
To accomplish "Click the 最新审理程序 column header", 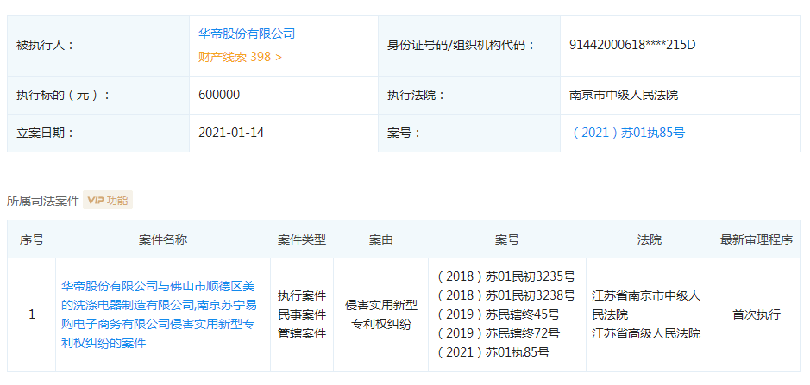I will tap(757, 239).
